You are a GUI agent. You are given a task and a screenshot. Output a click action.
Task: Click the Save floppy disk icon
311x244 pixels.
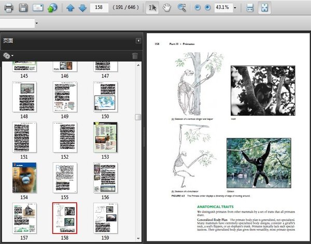pyautogui.click(x=23, y=8)
